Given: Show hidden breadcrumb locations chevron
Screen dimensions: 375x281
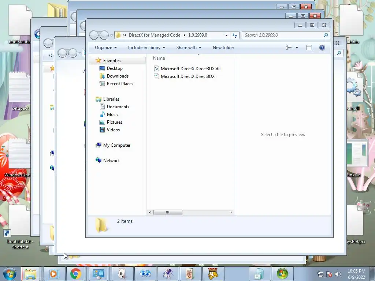Looking at the screenshot, I should (125, 35).
